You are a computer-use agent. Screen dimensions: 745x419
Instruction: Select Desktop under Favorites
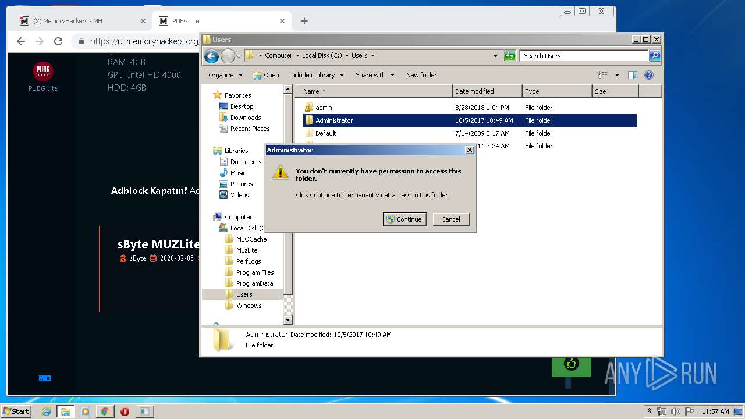click(x=242, y=106)
